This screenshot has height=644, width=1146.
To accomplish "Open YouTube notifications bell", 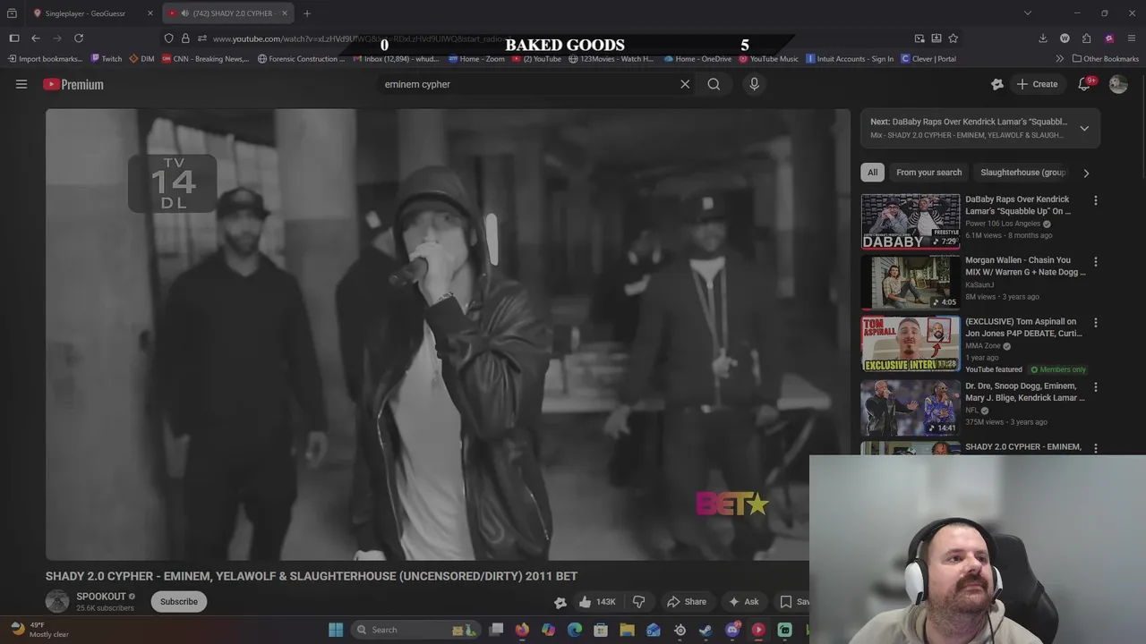I will 1084,84.
